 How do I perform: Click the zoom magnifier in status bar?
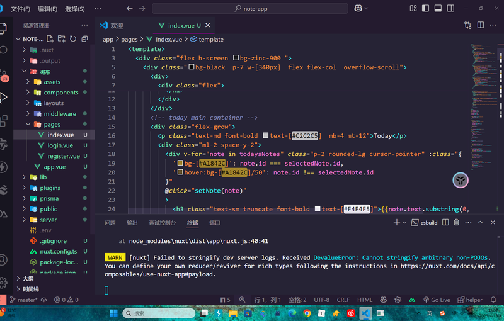click(242, 300)
